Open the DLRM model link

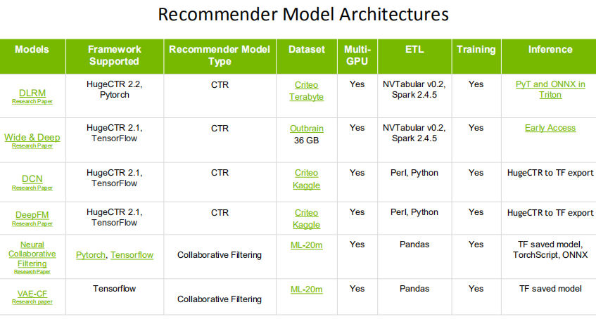coord(32,93)
